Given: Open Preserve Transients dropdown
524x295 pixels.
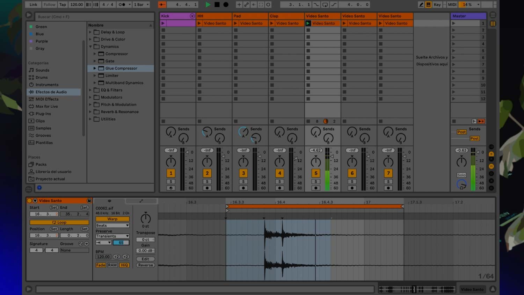Looking at the screenshot, I should click(112, 236).
